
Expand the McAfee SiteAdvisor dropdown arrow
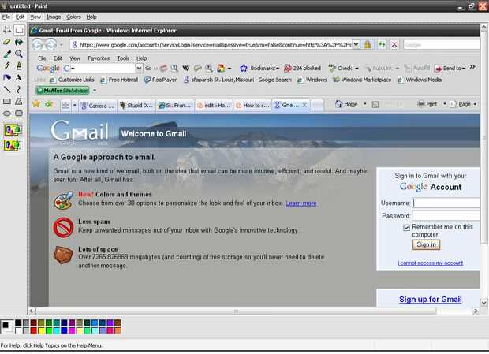coord(95,91)
